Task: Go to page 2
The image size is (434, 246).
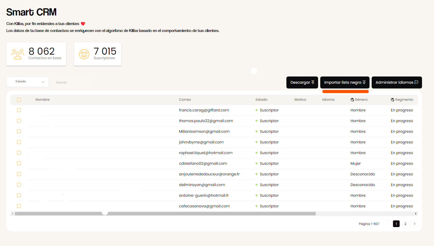Action: click(x=405, y=224)
